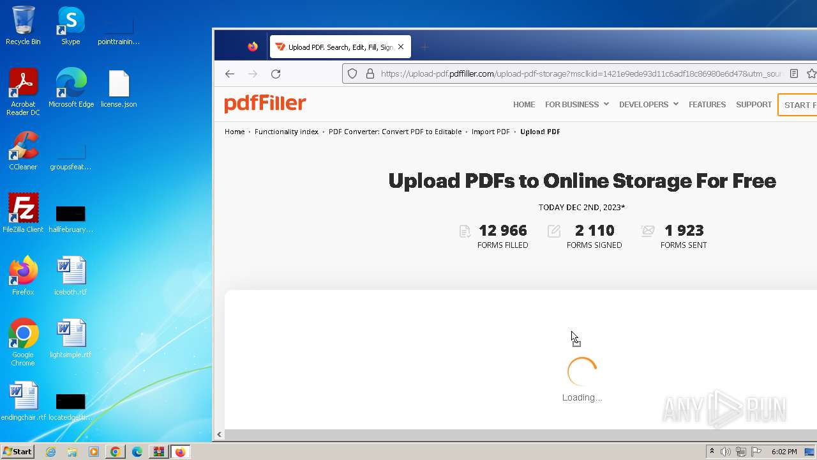Image resolution: width=817 pixels, height=460 pixels.
Task: Open Chrome from the taskbar
Action: click(116, 452)
